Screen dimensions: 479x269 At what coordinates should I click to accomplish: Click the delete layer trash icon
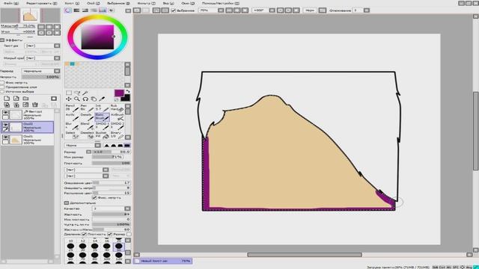pos(35,105)
